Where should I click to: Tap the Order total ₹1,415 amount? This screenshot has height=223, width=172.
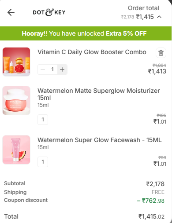[x=145, y=17]
